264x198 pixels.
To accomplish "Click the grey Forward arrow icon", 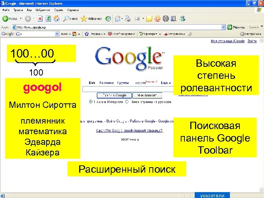I will click(x=28, y=19).
